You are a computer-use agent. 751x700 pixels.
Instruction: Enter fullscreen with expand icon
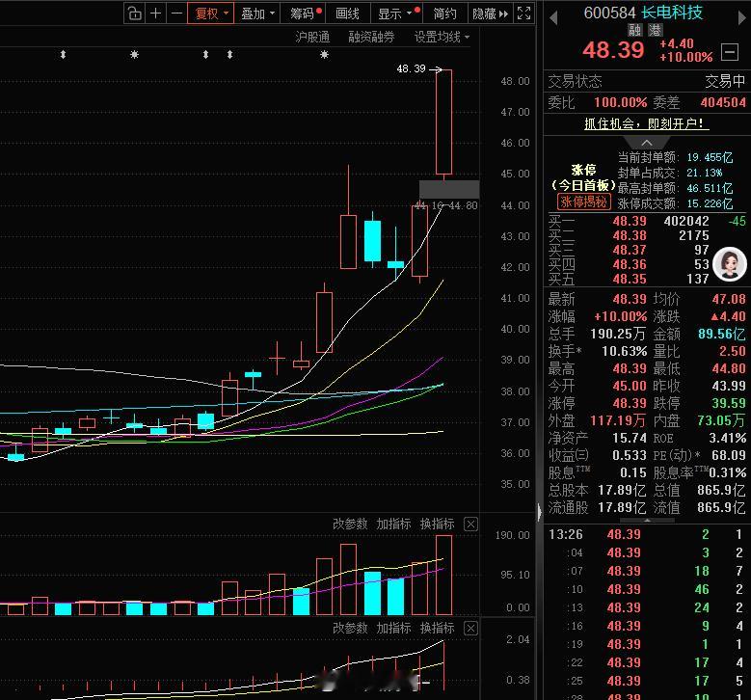point(524,13)
